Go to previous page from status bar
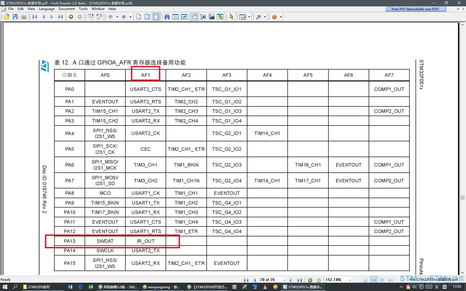The width and height of the screenshot is (466, 291). 254,280
